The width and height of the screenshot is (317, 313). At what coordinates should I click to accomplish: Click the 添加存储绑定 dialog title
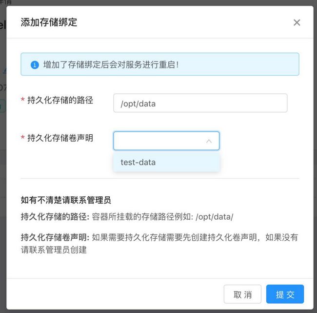tap(49, 22)
